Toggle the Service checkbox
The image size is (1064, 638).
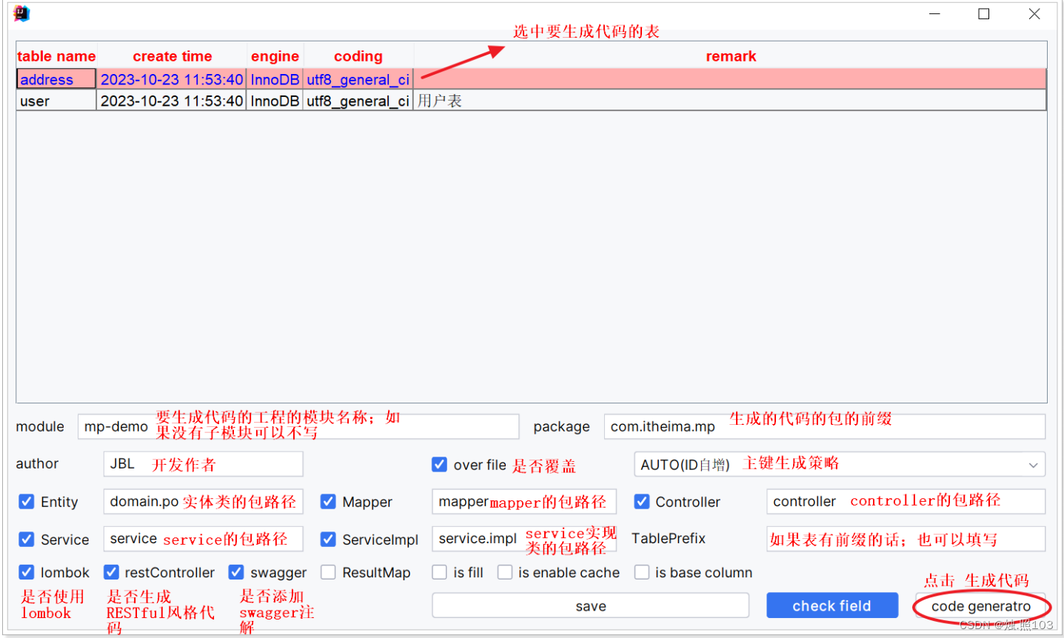[x=27, y=540]
